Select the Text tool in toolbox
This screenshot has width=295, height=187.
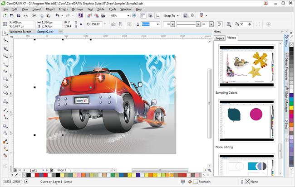[5, 102]
